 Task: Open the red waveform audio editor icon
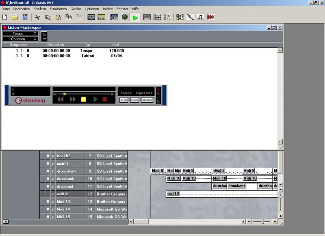tap(210, 17)
